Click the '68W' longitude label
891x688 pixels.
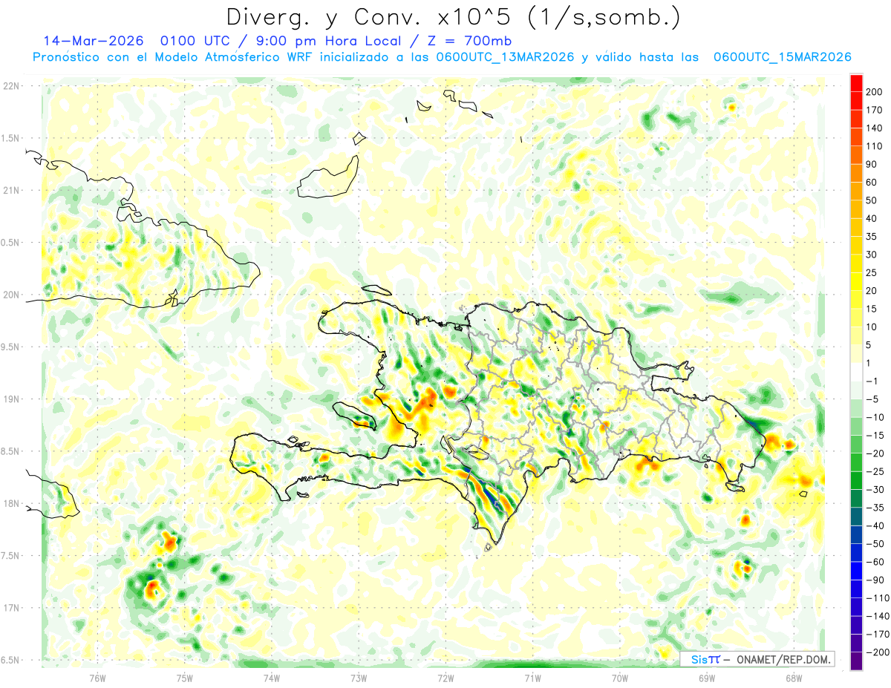(x=793, y=677)
